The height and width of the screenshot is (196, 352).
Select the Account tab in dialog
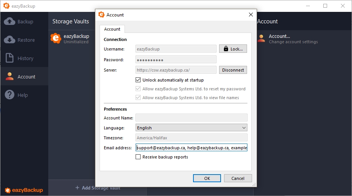pyautogui.click(x=112, y=29)
